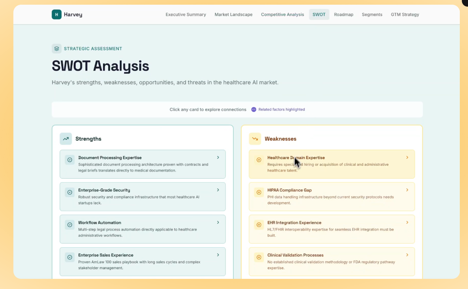Open the GTM Strategy tab

405,14
